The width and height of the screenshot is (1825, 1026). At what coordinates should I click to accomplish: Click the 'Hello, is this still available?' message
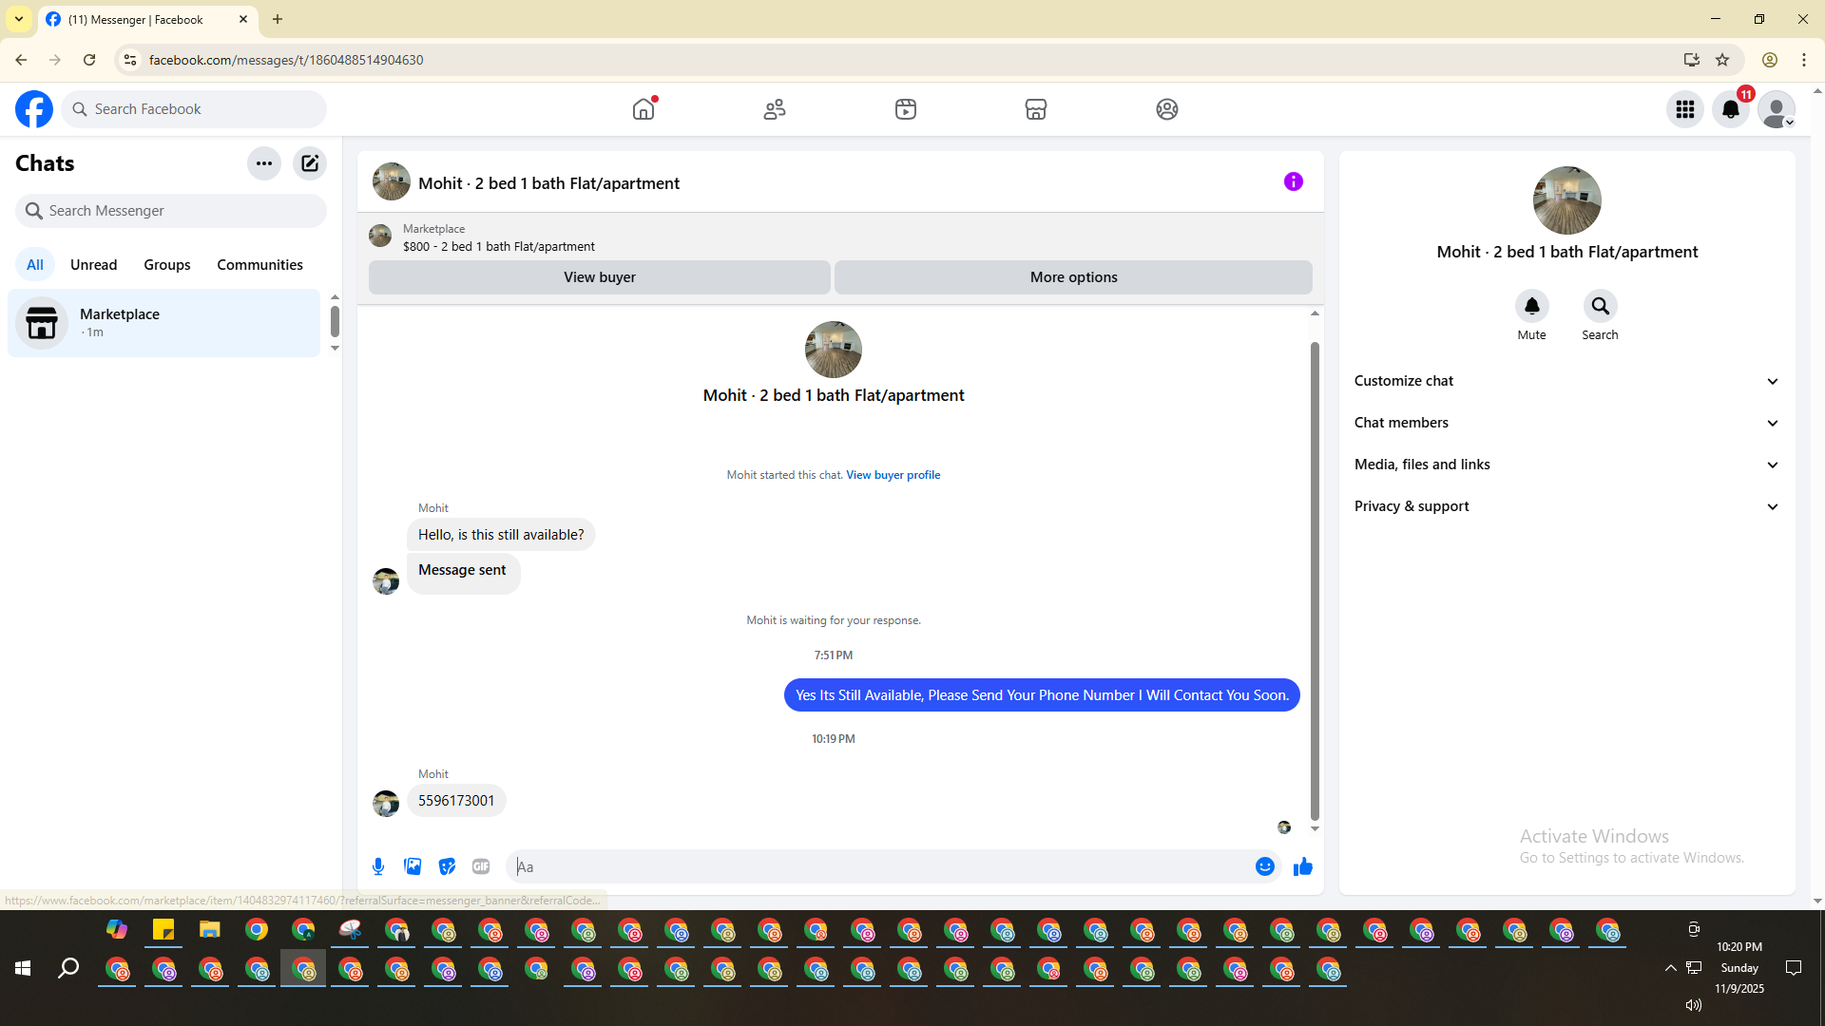tap(501, 535)
